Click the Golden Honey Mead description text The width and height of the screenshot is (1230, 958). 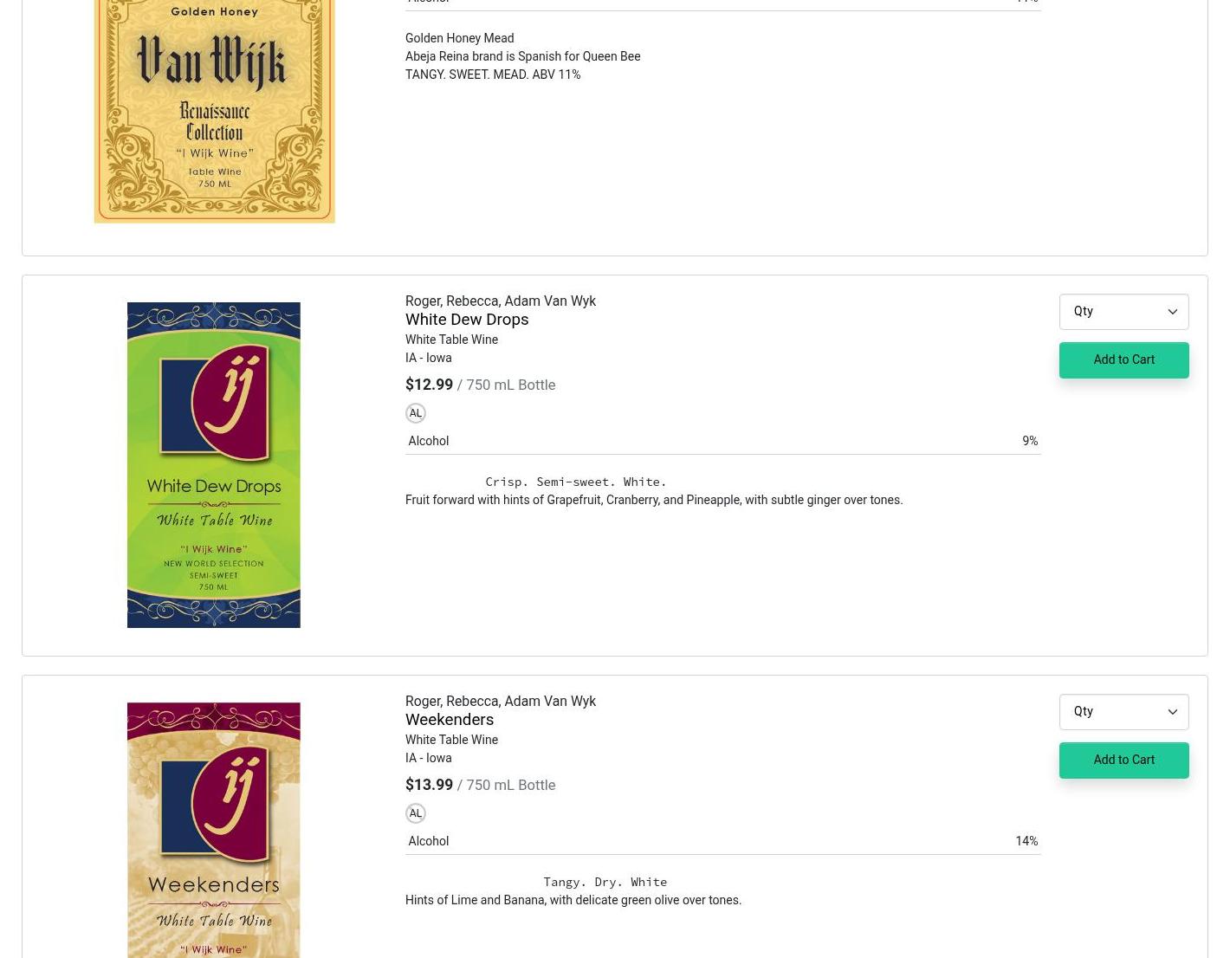point(459,38)
